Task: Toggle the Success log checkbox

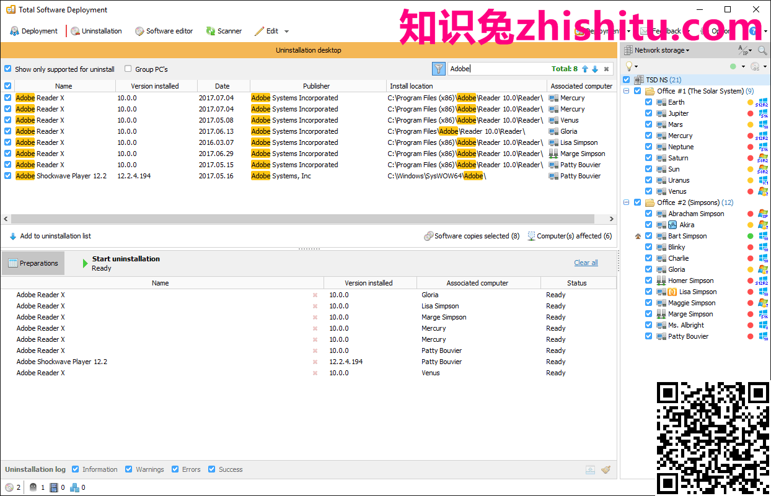Action: (x=212, y=469)
